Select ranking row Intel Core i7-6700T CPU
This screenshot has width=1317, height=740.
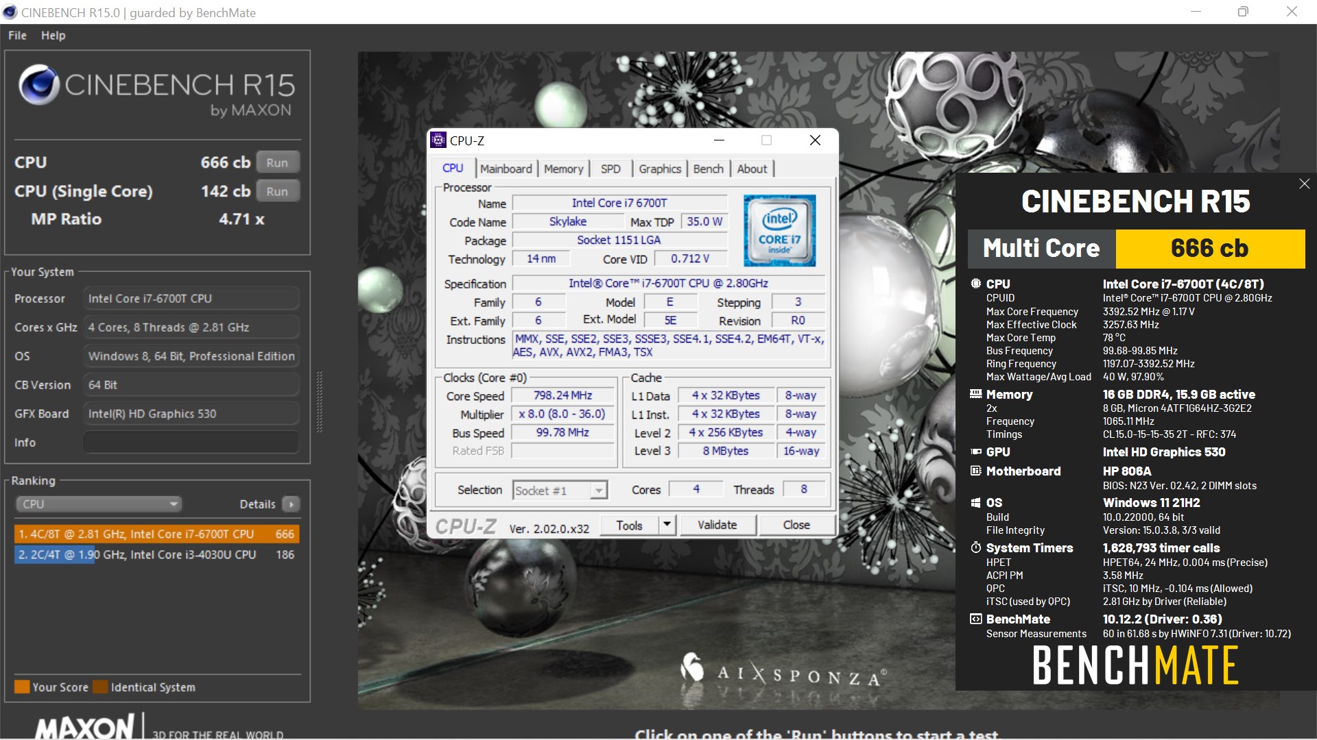(x=156, y=534)
